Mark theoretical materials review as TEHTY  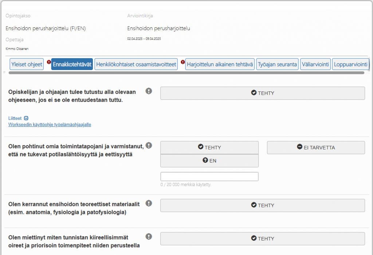(262, 205)
